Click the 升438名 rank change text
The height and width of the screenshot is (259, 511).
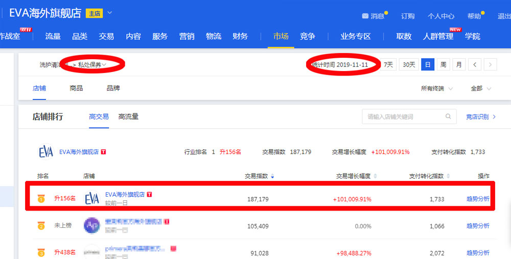click(x=64, y=252)
